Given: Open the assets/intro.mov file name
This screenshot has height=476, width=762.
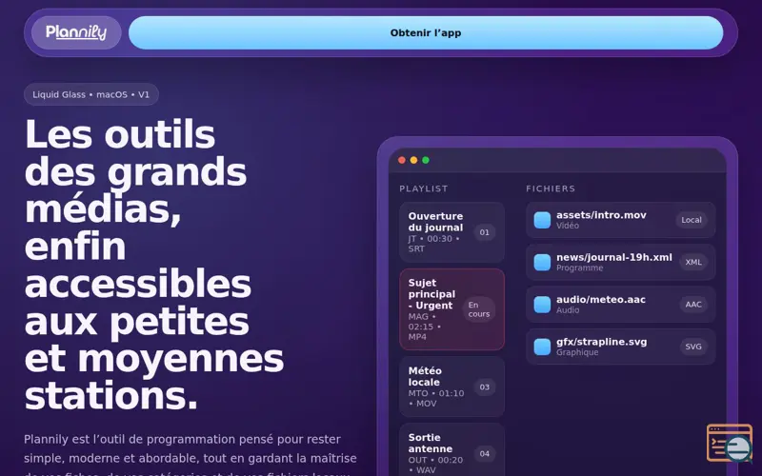Looking at the screenshot, I should pyautogui.click(x=601, y=215).
